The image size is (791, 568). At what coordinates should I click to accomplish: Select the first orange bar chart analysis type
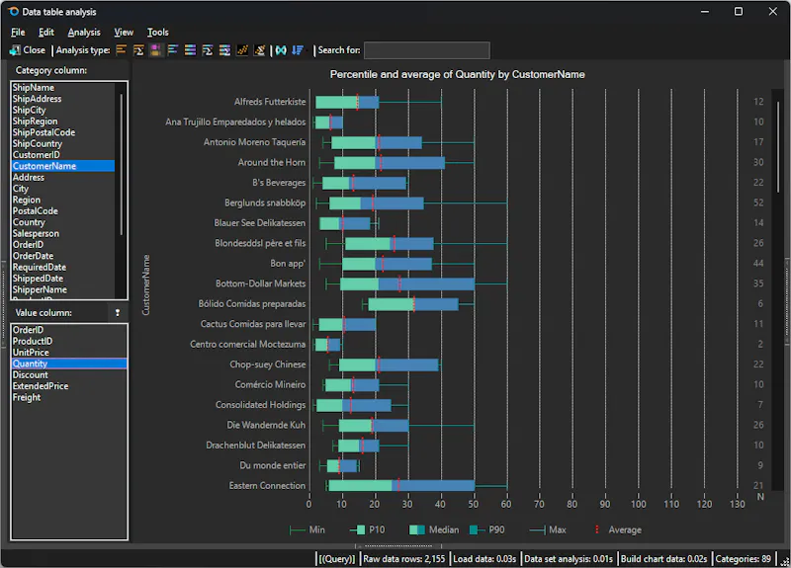121,50
